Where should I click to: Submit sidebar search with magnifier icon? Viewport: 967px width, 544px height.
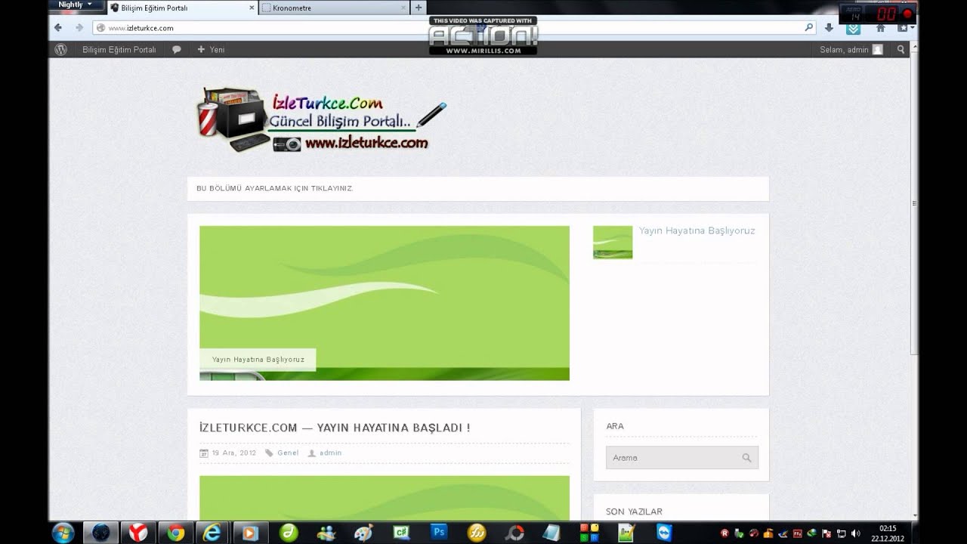(747, 458)
